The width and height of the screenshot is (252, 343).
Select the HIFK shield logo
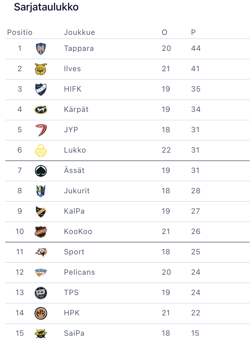point(41,89)
